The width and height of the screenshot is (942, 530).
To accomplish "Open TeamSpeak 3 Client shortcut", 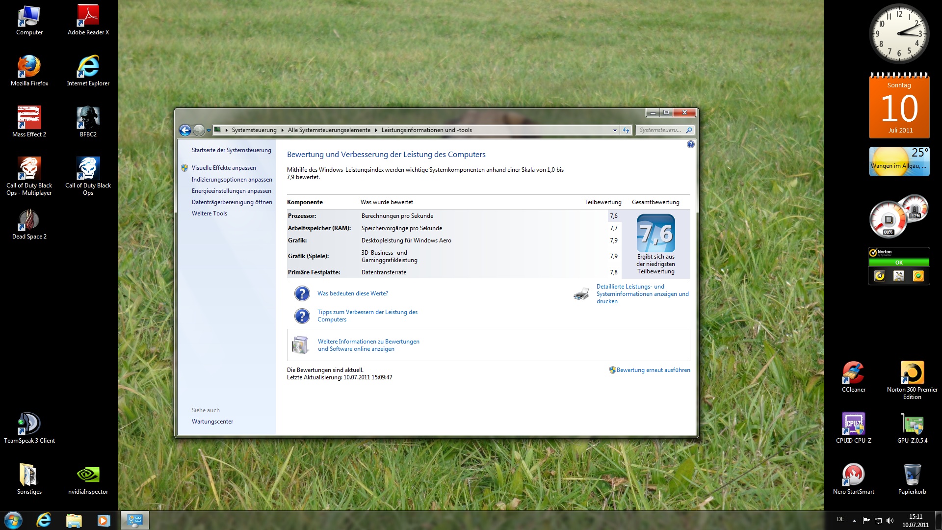I will coord(29,424).
